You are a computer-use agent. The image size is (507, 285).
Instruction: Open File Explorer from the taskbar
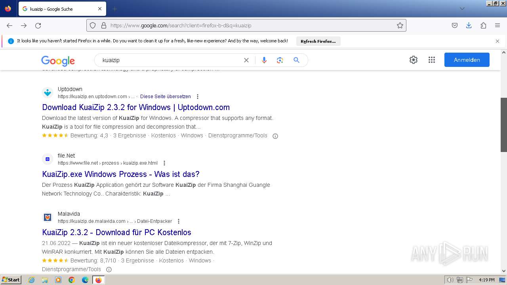tap(45, 280)
